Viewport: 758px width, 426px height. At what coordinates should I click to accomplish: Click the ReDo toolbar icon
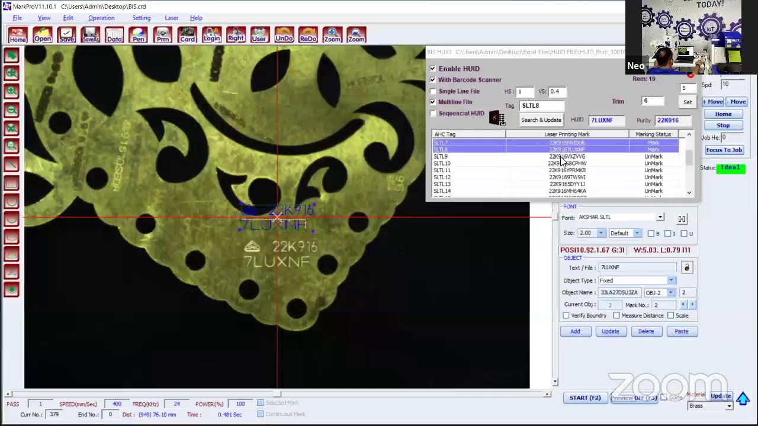[308, 35]
